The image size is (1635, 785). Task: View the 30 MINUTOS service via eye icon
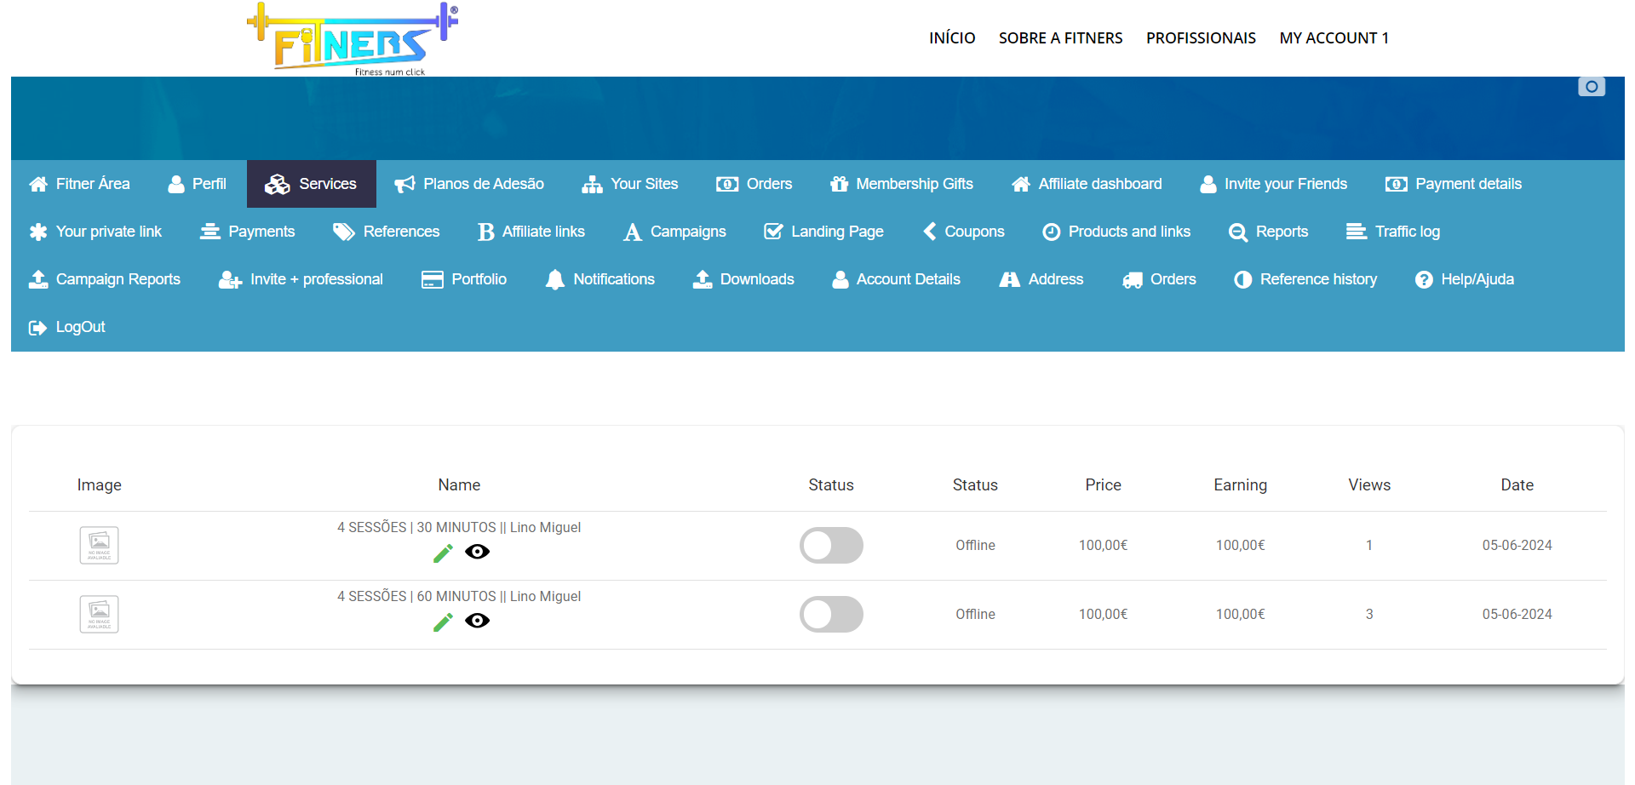pyautogui.click(x=478, y=552)
